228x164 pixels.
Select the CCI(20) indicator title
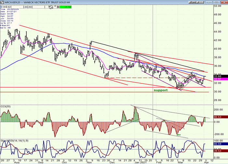click(x=7, y=107)
